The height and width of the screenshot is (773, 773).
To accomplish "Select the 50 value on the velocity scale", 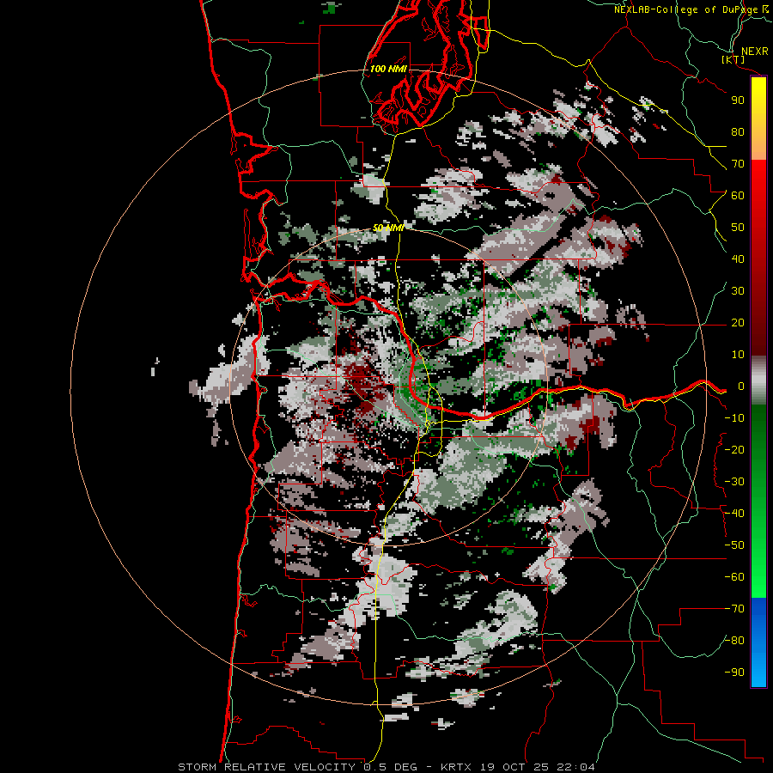I will click(x=738, y=228).
